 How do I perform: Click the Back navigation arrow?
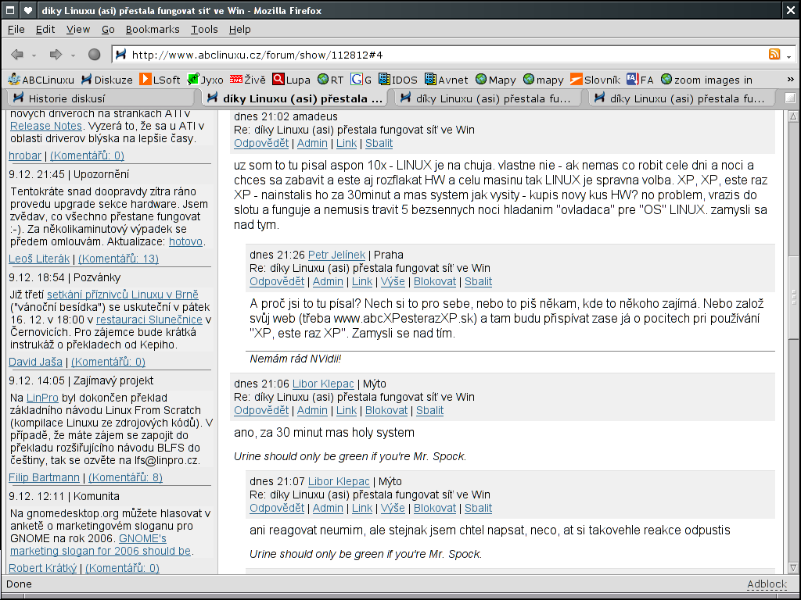pyautogui.click(x=17, y=55)
